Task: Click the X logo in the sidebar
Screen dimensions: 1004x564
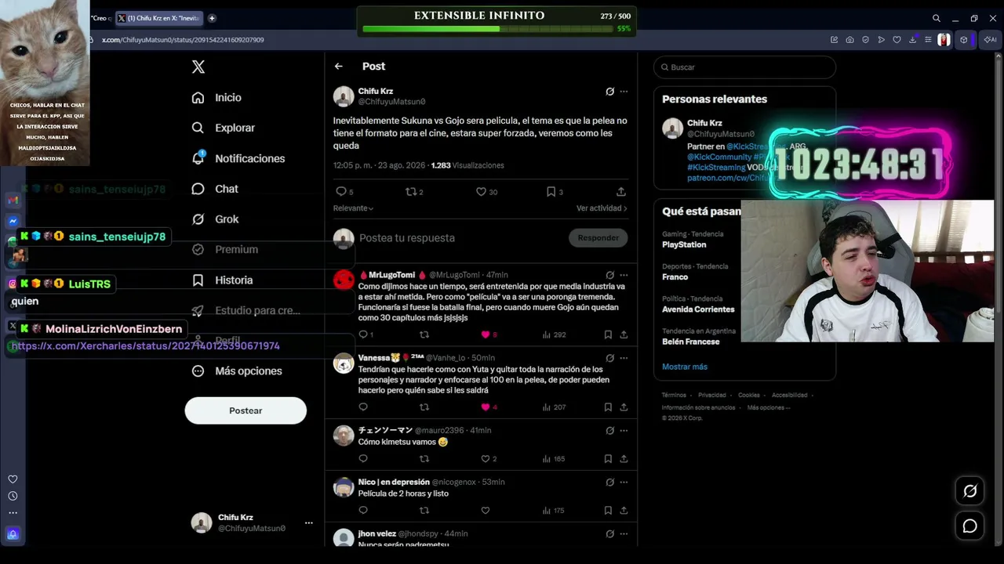Action: [198, 67]
